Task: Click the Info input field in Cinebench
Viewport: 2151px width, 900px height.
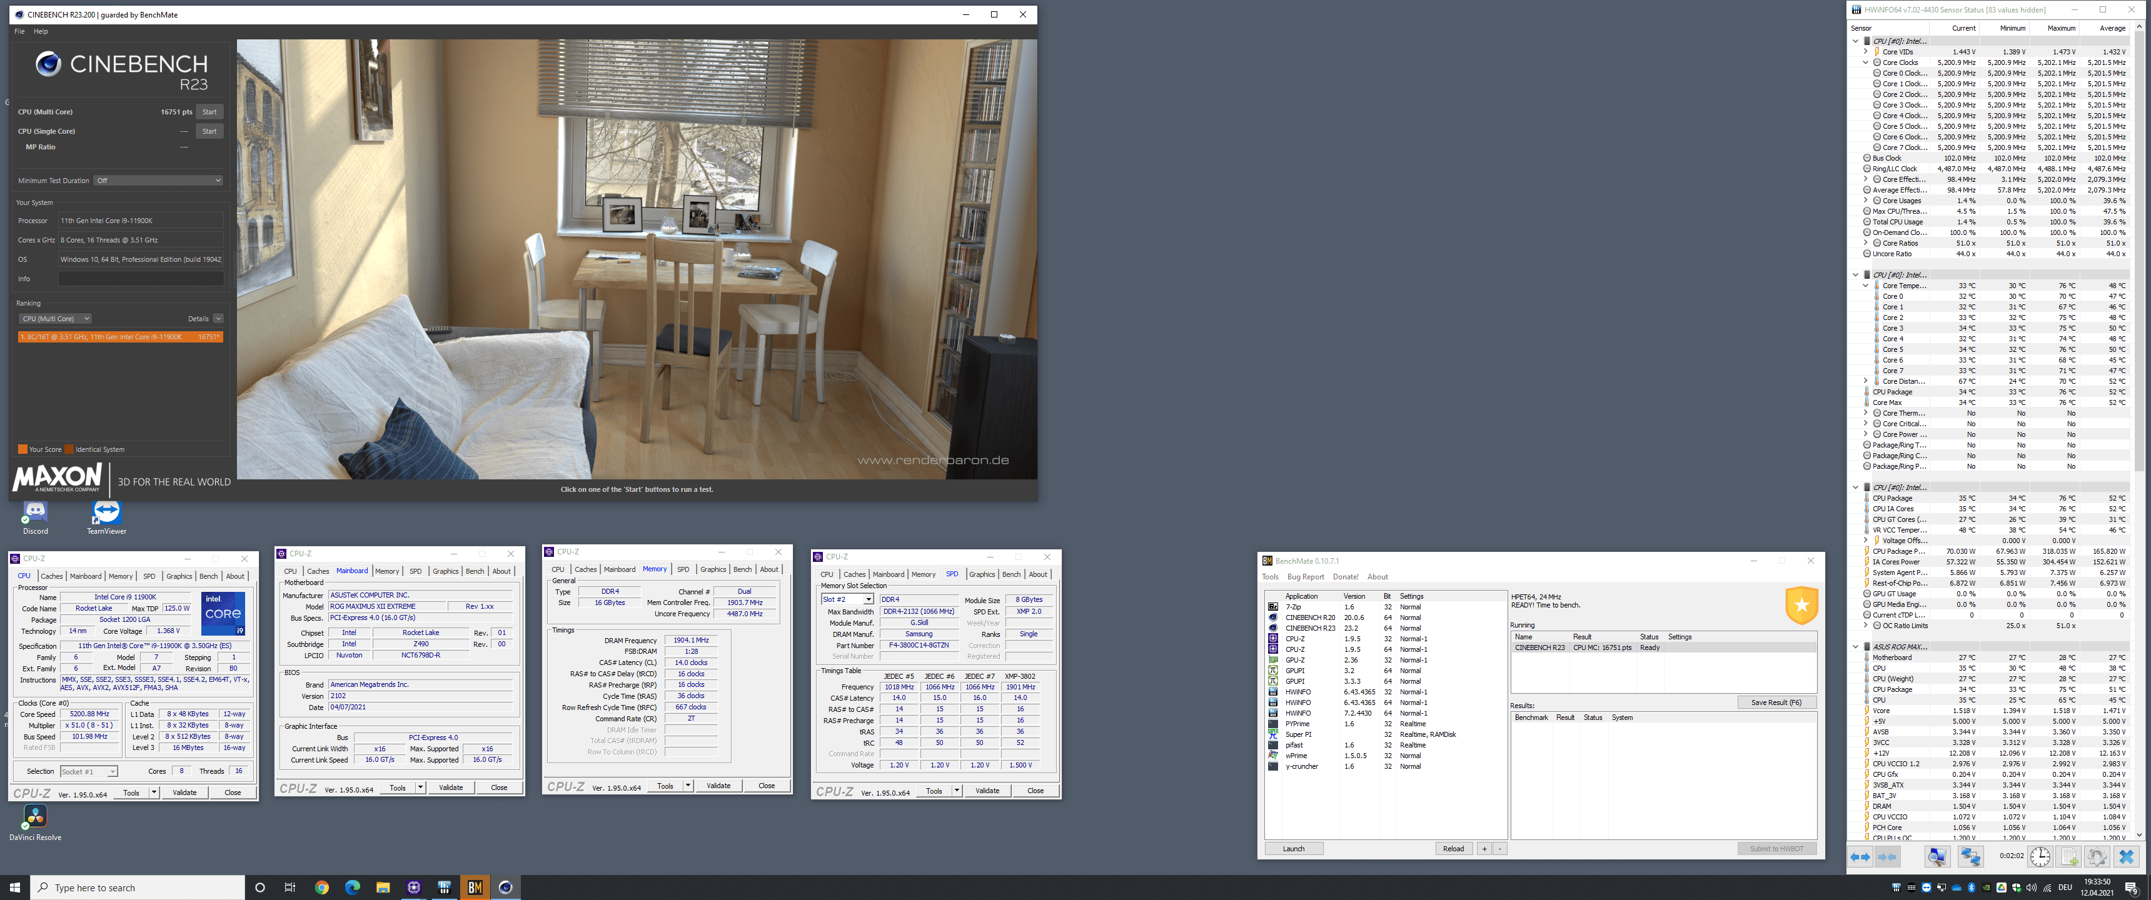Action: 141,279
